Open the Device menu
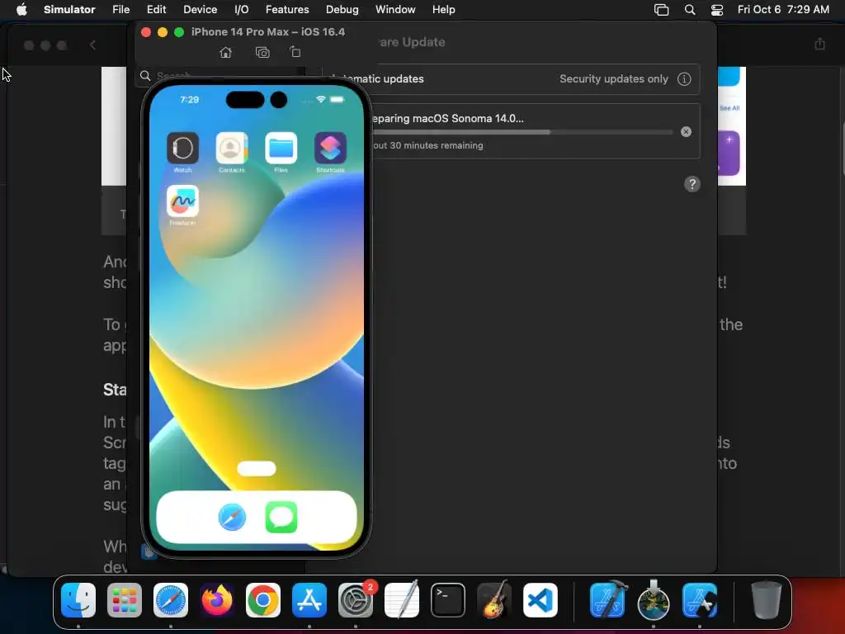Image resolution: width=845 pixels, height=634 pixels. (x=200, y=10)
